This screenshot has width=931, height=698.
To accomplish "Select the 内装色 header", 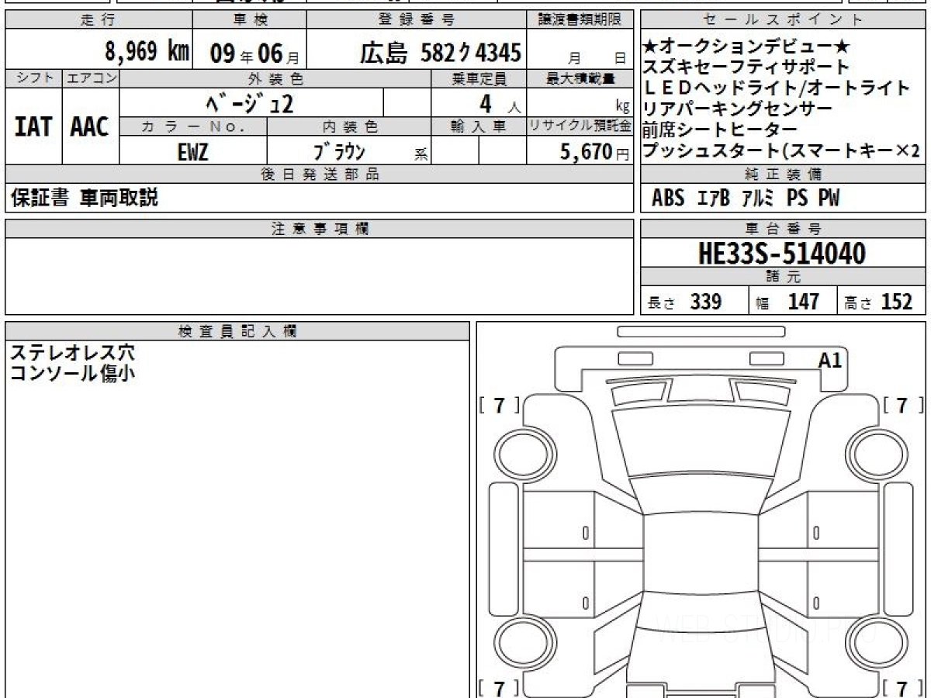I will pyautogui.click(x=349, y=126).
